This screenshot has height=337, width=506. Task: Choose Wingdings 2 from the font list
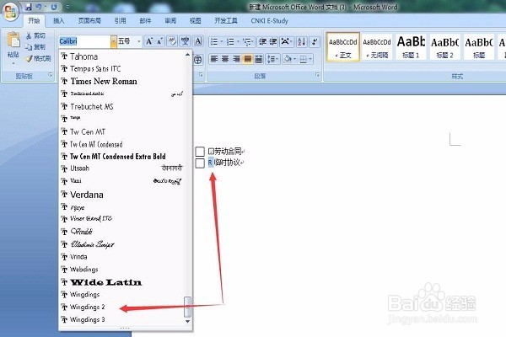click(x=121, y=307)
